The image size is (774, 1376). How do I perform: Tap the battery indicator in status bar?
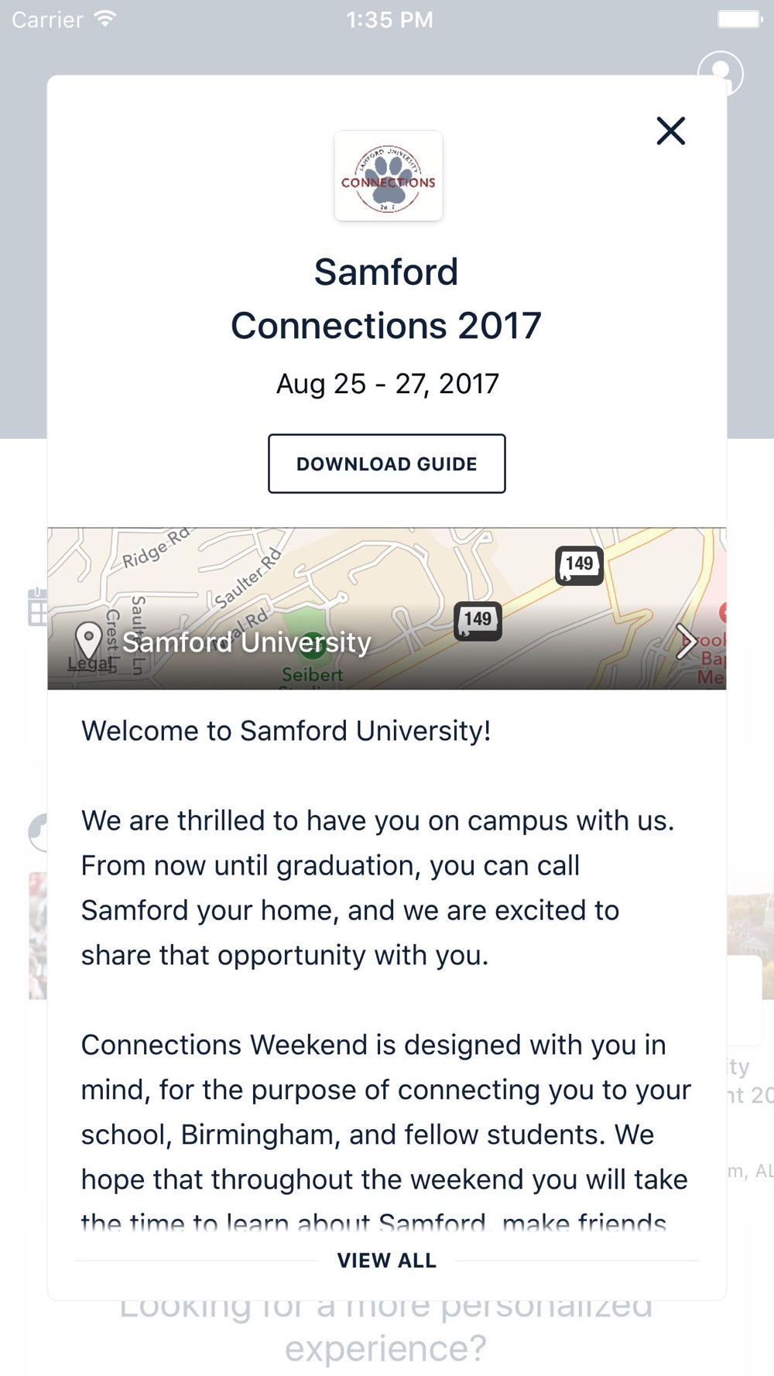pyautogui.click(x=739, y=19)
